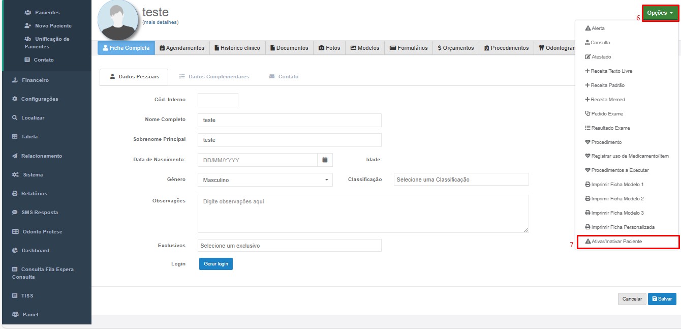Open Configurações in the sidebar
Viewport: 681px width, 329px height.
(x=39, y=99)
